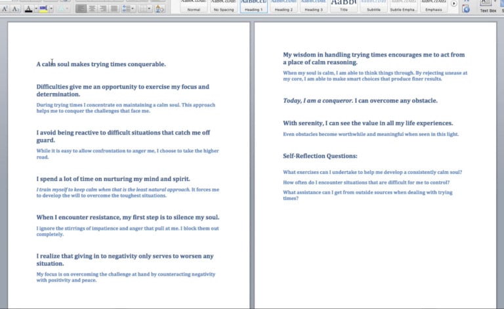
Task: Click heading 'When I encounter resistance'
Action: [127, 217]
